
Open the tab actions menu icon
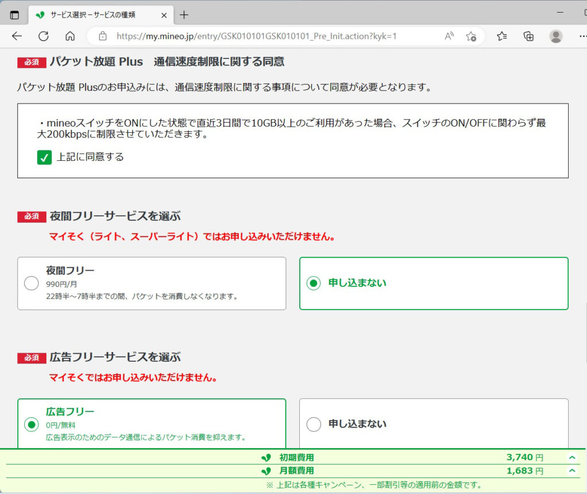[x=14, y=15]
